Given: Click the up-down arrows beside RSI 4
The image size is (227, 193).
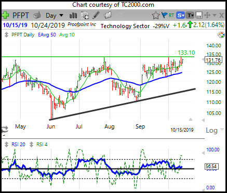Looking at the screenshot, I should coord(31,145).
